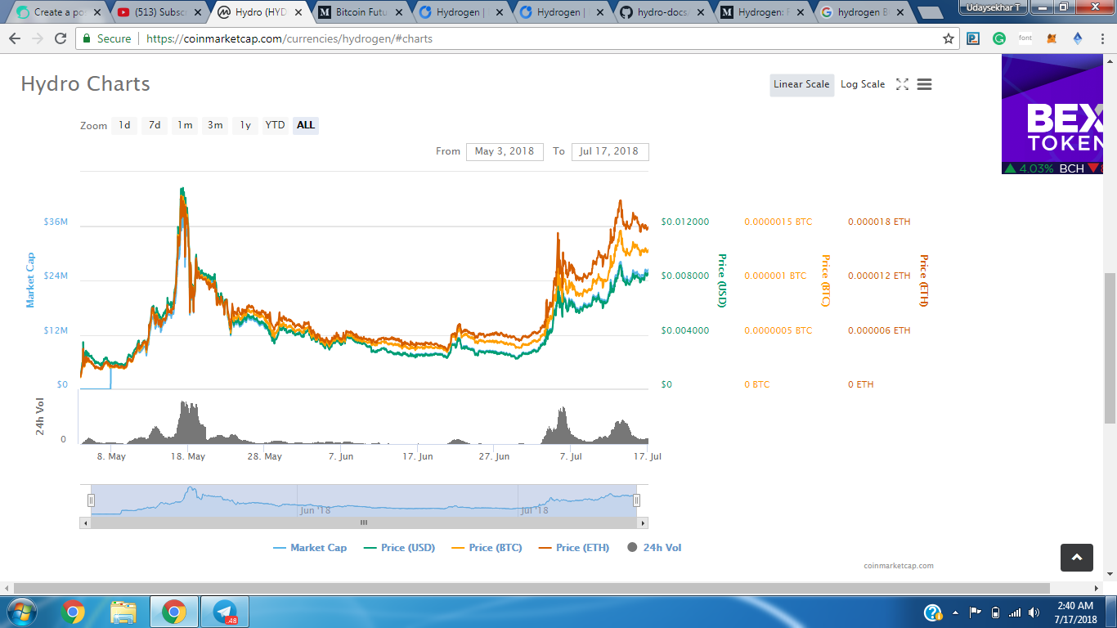Image resolution: width=1117 pixels, height=628 pixels.
Task: Open network signal icon in tray
Action: coord(1015,612)
